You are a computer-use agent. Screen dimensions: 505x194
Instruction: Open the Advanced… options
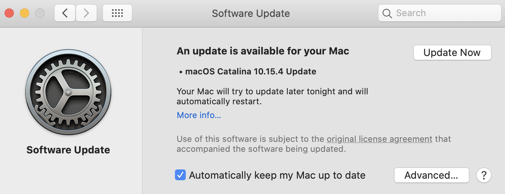point(431,175)
